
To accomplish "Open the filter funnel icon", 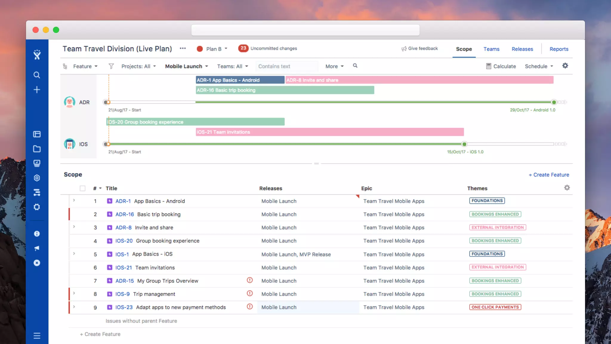I will tap(111, 66).
